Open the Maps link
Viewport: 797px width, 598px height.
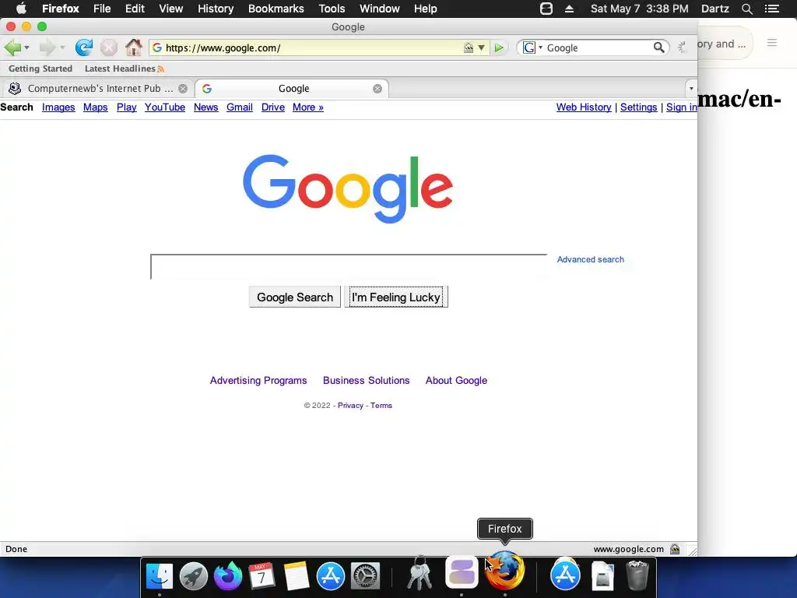tap(96, 107)
